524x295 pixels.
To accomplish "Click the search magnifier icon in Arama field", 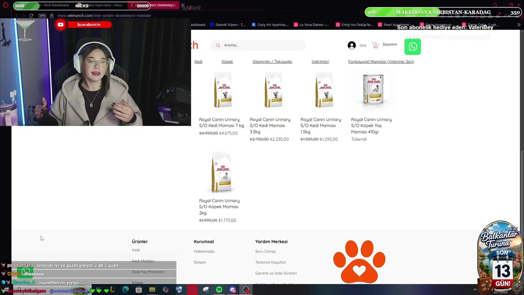I will (x=218, y=45).
